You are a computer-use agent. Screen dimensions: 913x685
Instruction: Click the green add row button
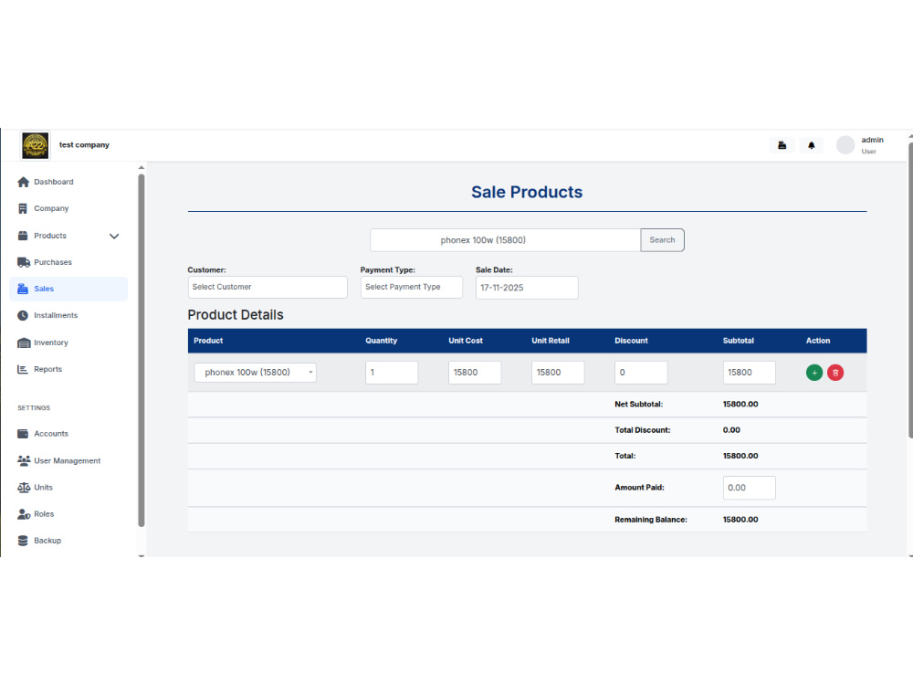[814, 373]
